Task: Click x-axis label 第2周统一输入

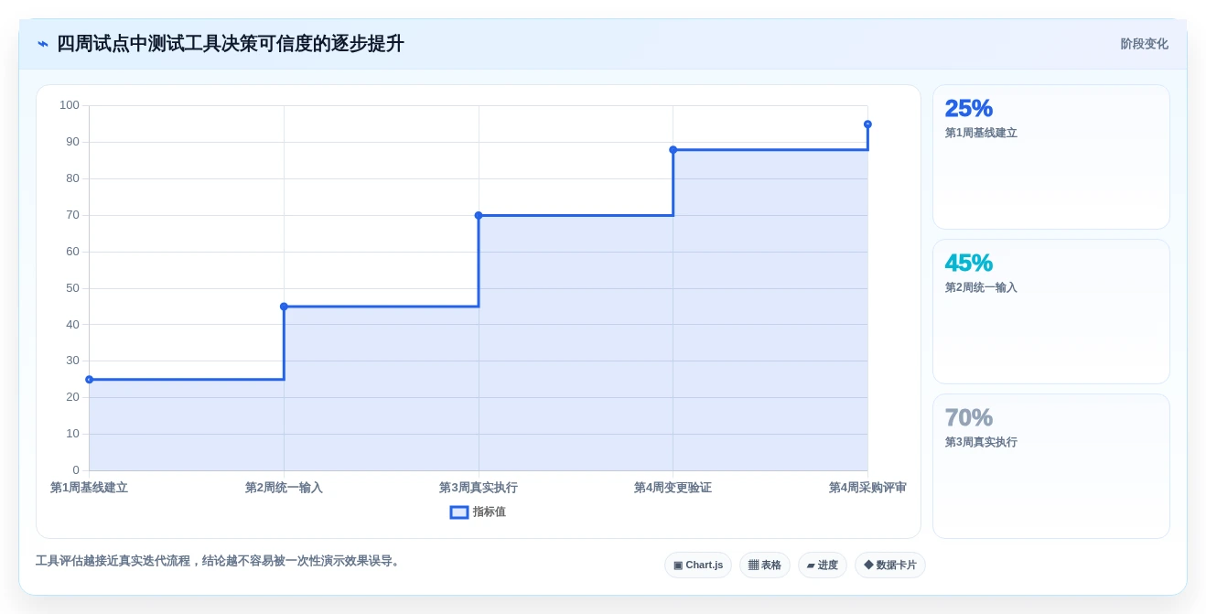Action: pos(284,488)
